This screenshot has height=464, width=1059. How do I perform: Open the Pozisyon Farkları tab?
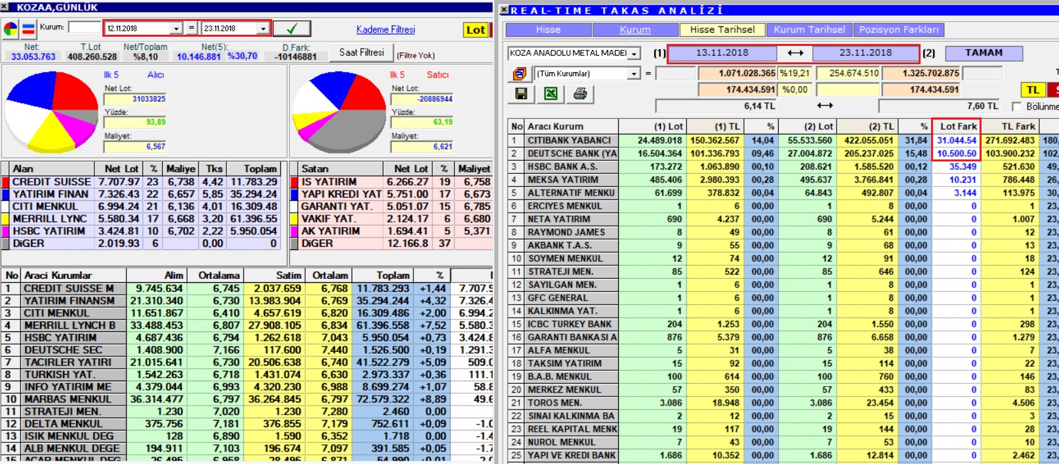pyautogui.click(x=899, y=30)
